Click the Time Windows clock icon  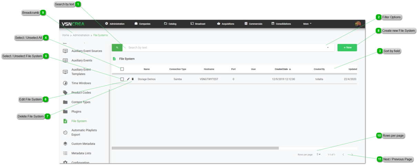coord(65,83)
